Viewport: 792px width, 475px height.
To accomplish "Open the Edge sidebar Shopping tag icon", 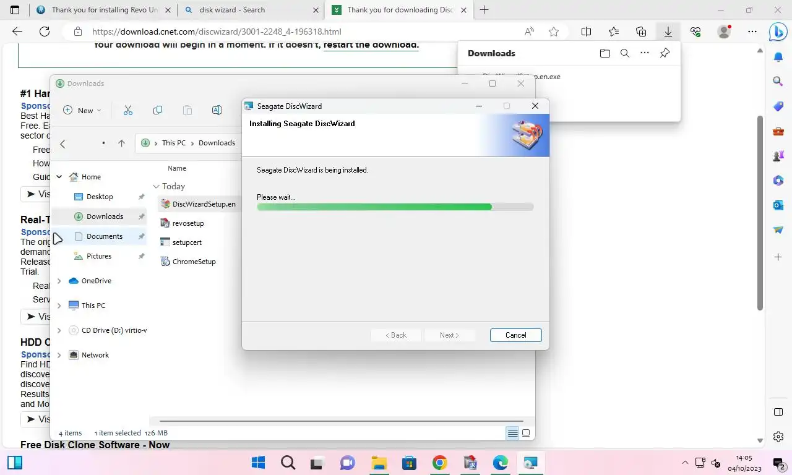I will pyautogui.click(x=778, y=106).
